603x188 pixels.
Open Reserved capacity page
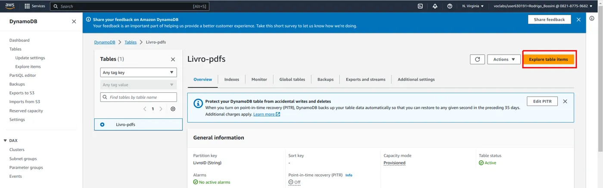[26, 111]
